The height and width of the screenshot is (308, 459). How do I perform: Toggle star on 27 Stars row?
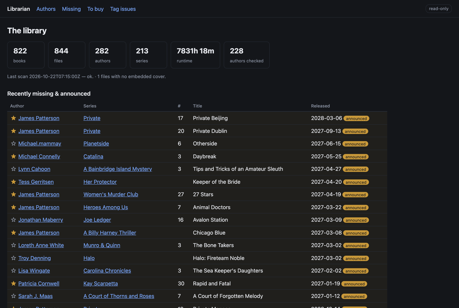click(x=13, y=195)
